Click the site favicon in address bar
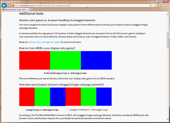The image size is (170, 123). (x=13, y=5)
